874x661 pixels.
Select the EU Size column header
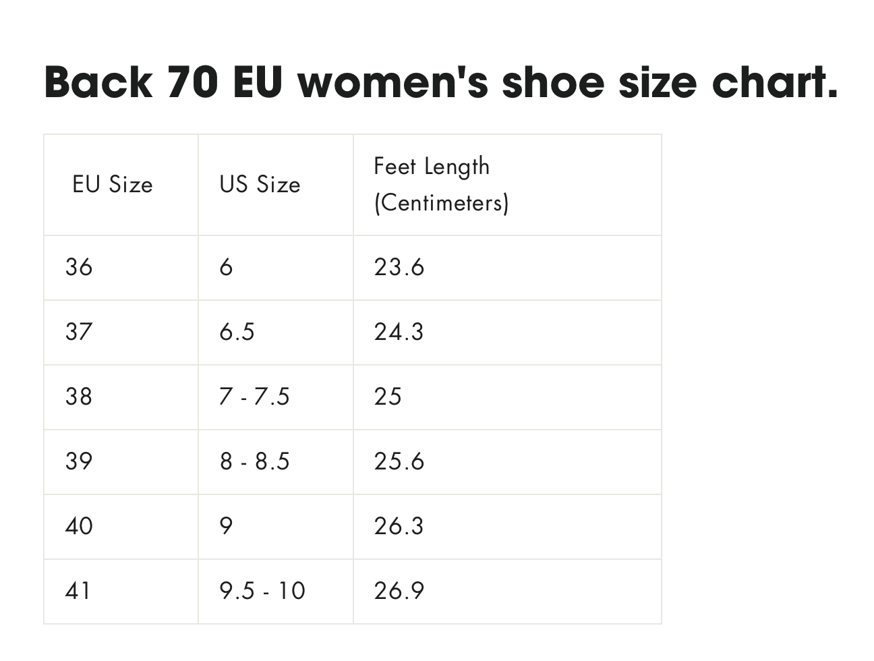point(113,184)
